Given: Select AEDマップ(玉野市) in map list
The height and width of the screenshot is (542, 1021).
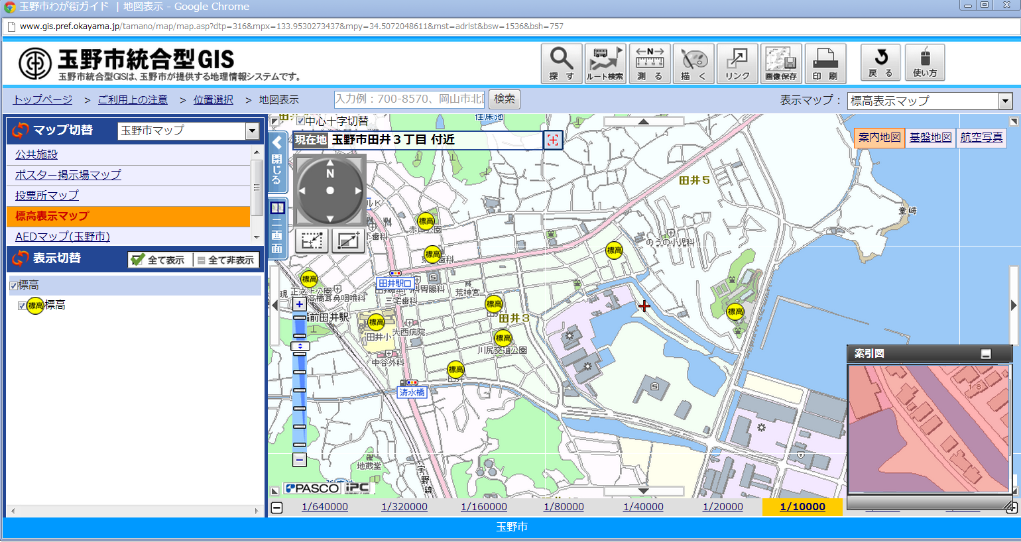Looking at the screenshot, I should [x=62, y=237].
